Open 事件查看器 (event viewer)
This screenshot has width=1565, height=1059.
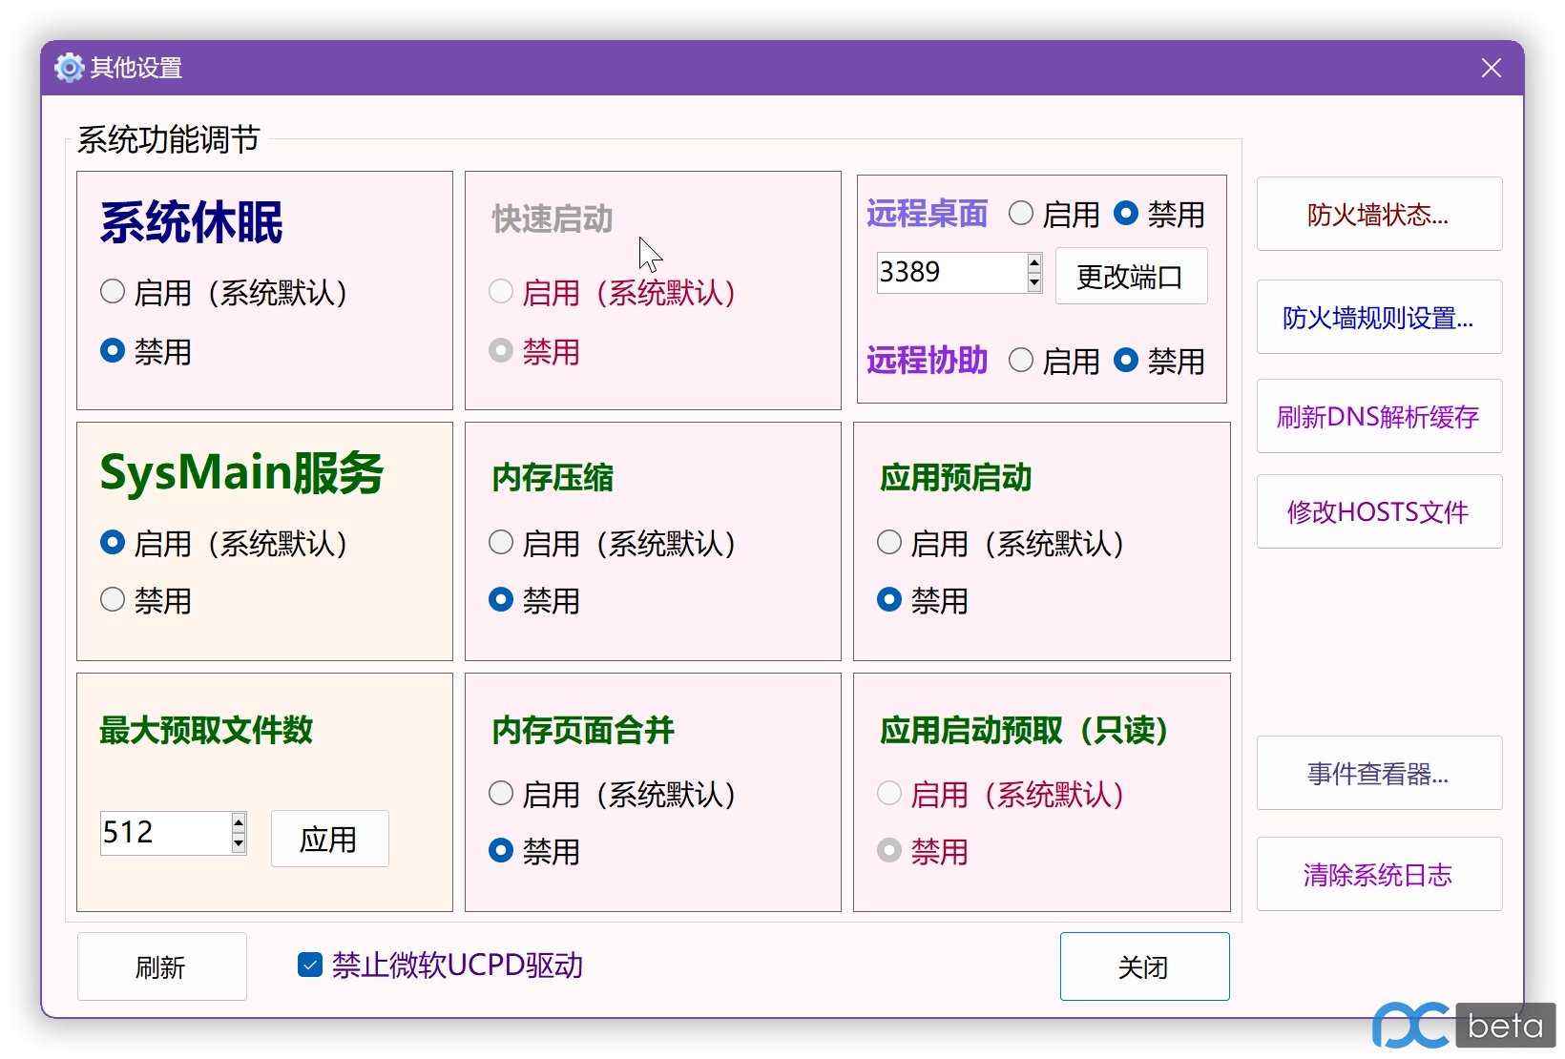pos(1379,773)
